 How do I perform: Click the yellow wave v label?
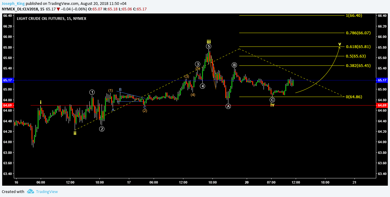(339, 44)
